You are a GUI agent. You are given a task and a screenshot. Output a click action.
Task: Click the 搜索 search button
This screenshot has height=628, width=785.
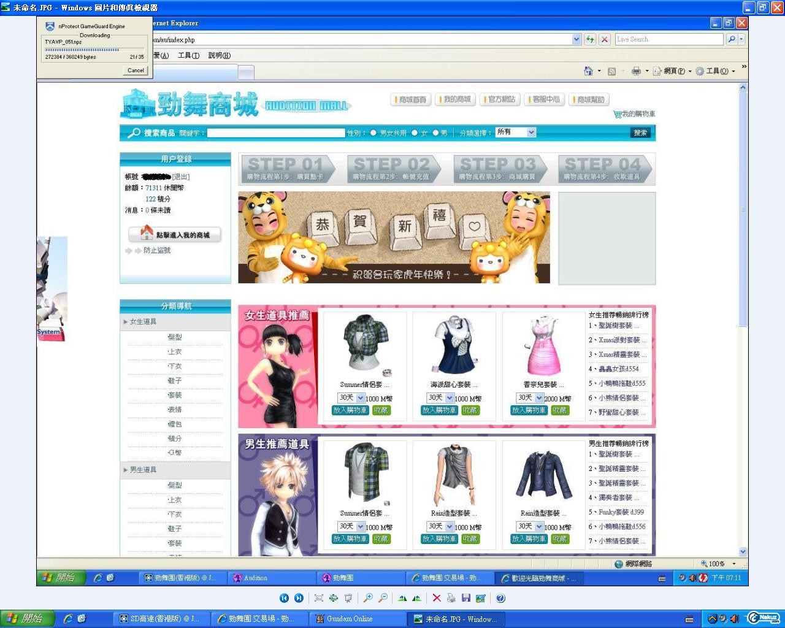pyautogui.click(x=640, y=132)
